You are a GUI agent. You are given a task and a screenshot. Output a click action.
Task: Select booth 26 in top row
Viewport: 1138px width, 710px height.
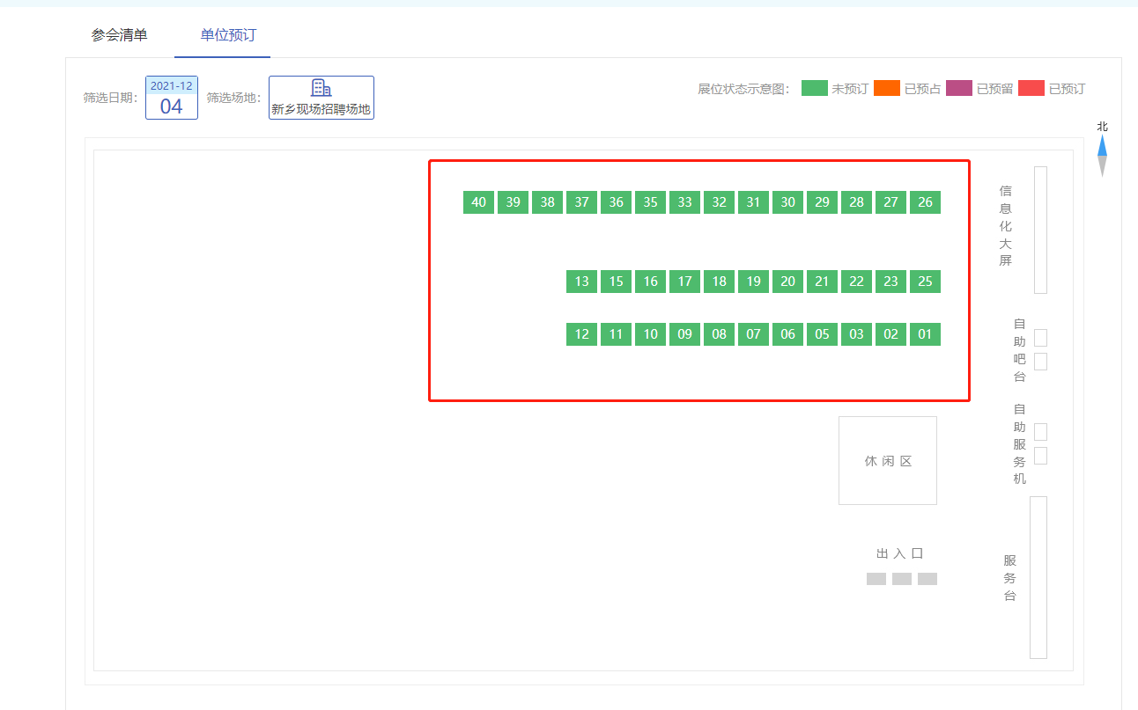925,202
